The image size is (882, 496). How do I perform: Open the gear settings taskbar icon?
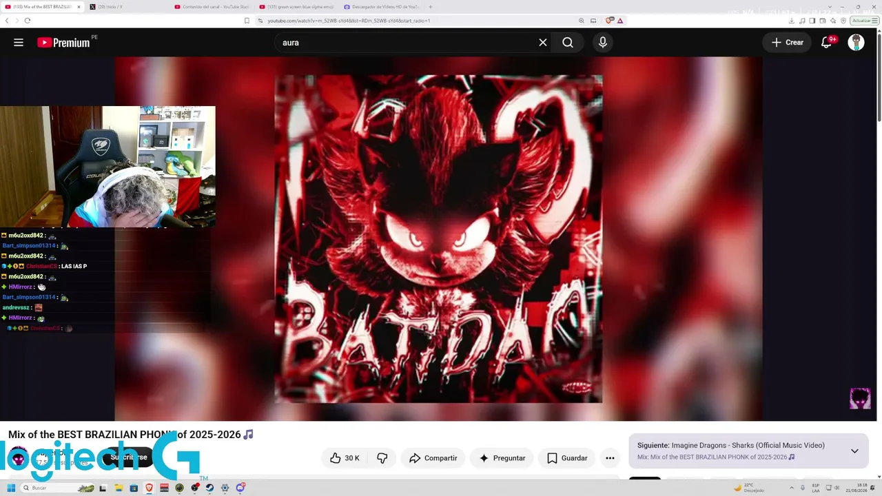point(225,488)
